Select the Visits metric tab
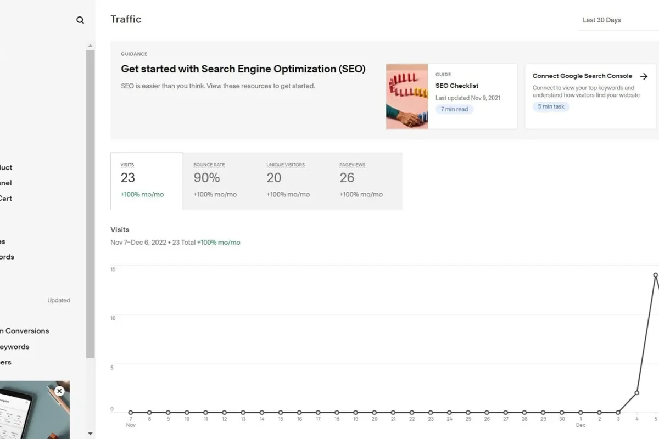This screenshot has width=659, height=439. pos(147,181)
